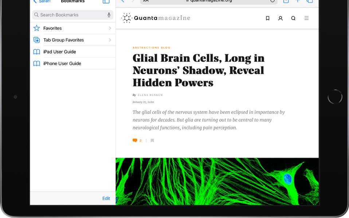Open the Quanta hamburger menu
The image size is (349, 218).
coord(306,18)
